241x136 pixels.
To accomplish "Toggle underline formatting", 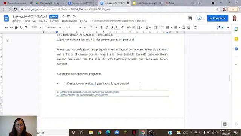I will point(111,28).
